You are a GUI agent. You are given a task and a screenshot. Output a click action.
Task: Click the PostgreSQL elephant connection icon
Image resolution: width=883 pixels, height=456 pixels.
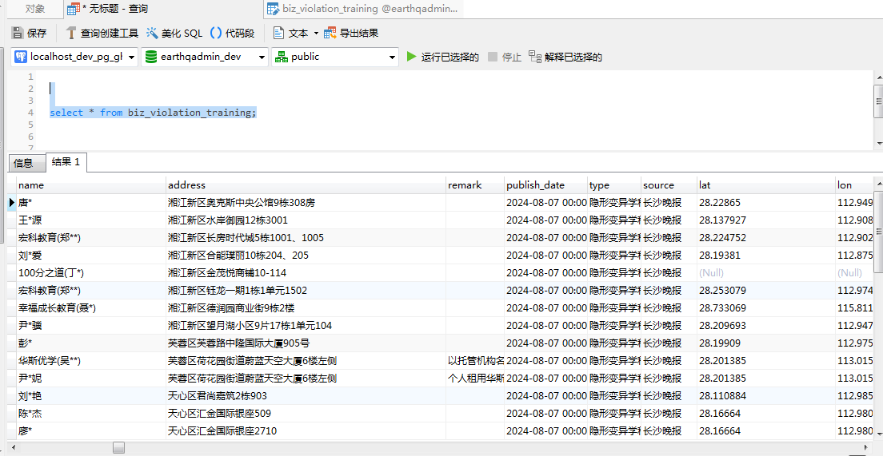pyautogui.click(x=20, y=57)
